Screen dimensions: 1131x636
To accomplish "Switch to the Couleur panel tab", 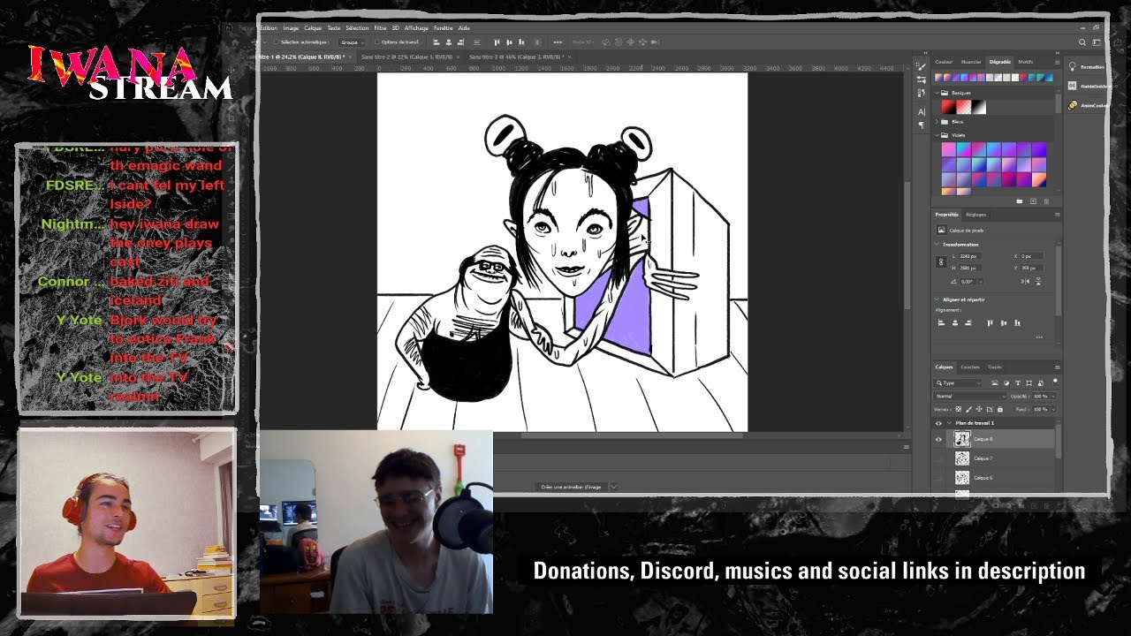I will click(944, 62).
